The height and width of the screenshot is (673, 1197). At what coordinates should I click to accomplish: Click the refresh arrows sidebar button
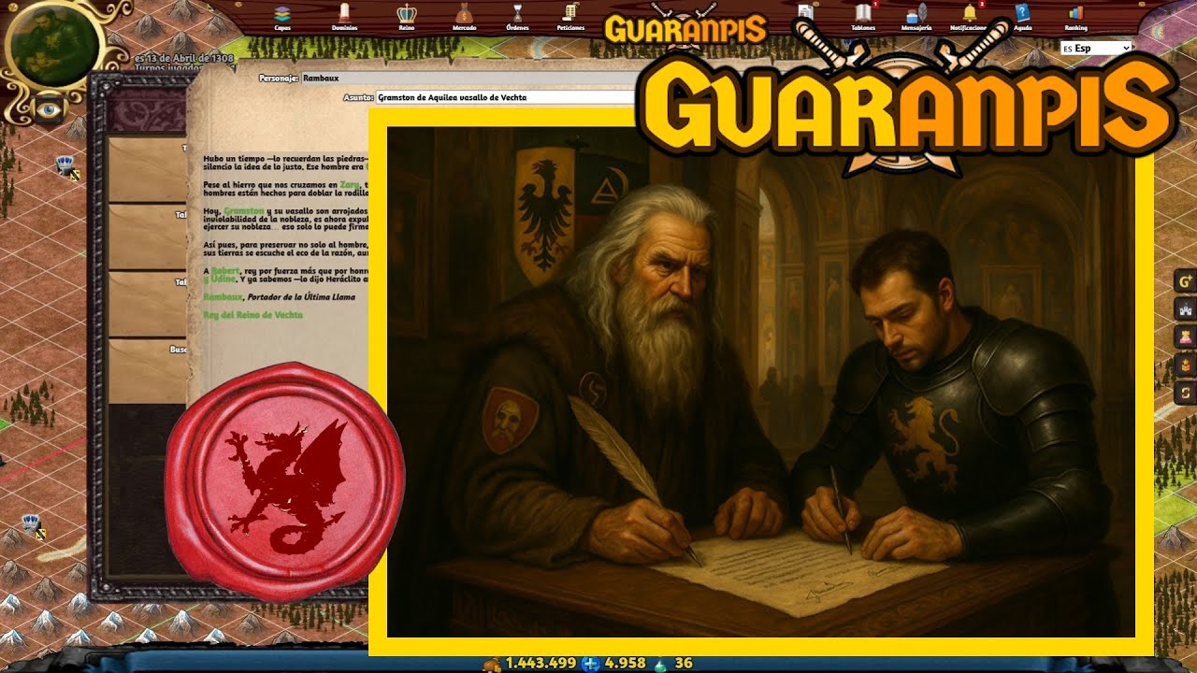tap(1186, 393)
